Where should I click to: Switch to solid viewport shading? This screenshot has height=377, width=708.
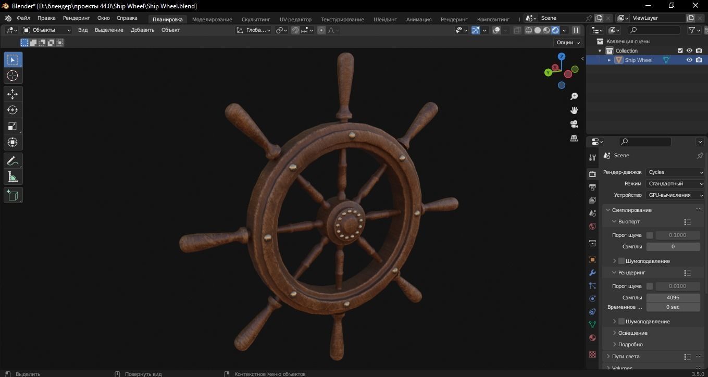coord(538,30)
